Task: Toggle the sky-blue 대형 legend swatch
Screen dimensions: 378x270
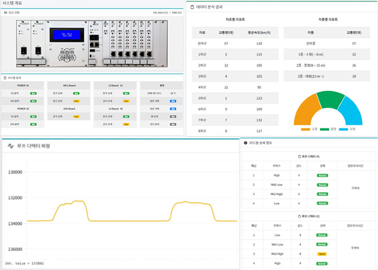Action: coord(343,129)
